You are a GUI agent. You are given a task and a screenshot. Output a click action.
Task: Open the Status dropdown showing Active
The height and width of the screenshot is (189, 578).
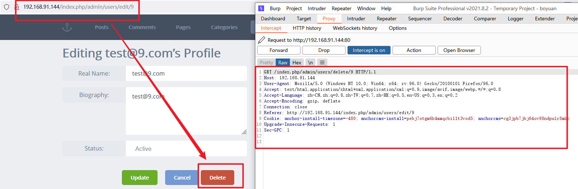tap(186, 149)
